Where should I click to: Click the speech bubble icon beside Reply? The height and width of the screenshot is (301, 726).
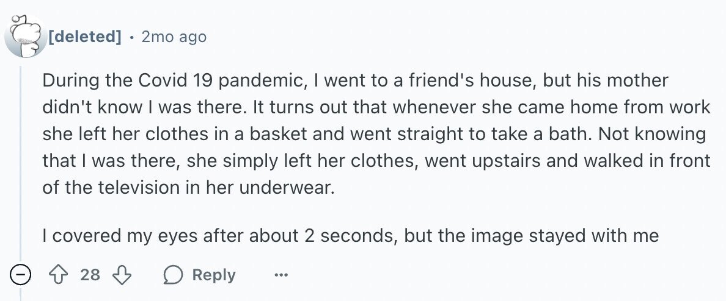[174, 275]
